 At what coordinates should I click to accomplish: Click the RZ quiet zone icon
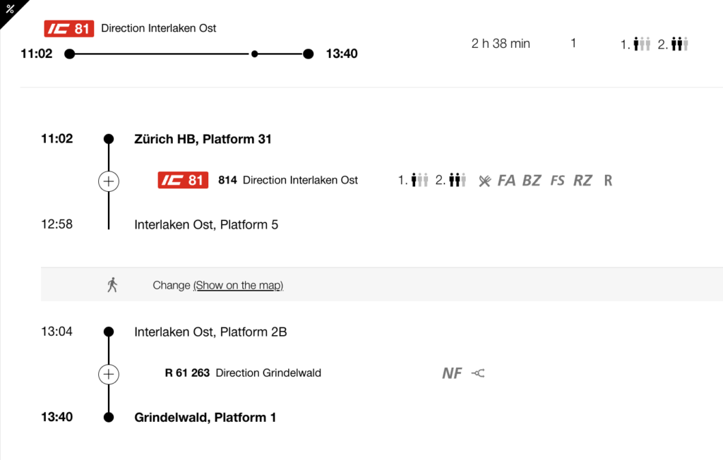[582, 181]
